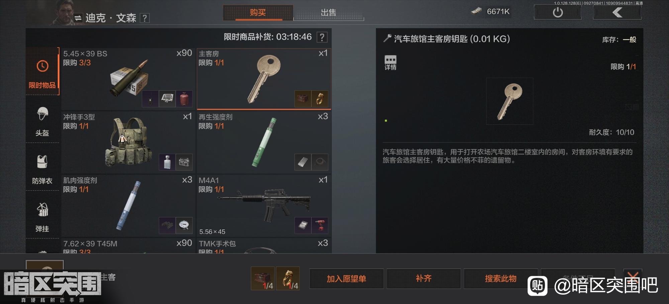The width and height of the screenshot is (669, 304).
Task: Switch to the 出售 tab
Action: (328, 13)
